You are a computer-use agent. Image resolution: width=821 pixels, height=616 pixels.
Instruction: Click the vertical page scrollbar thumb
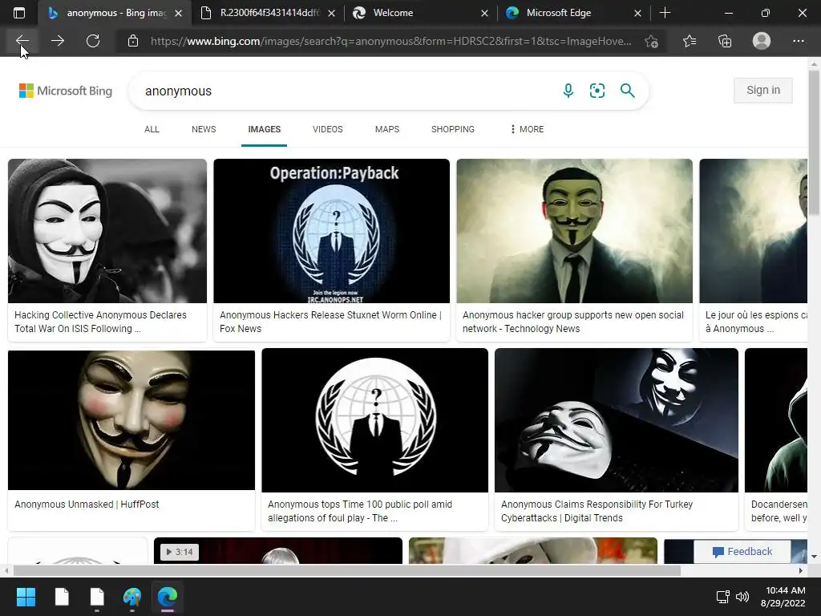click(x=814, y=143)
